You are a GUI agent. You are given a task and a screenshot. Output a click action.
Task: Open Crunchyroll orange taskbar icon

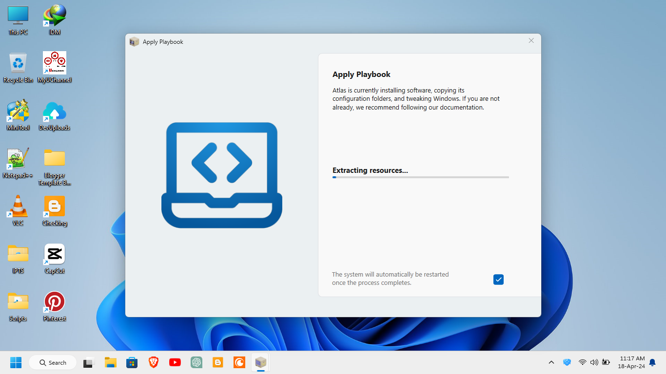coord(239,362)
